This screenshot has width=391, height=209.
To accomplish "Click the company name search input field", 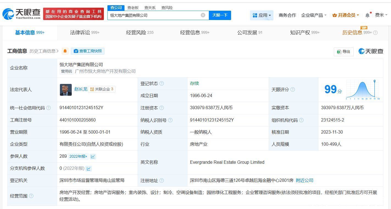I will pyautogui.click(x=154, y=15).
